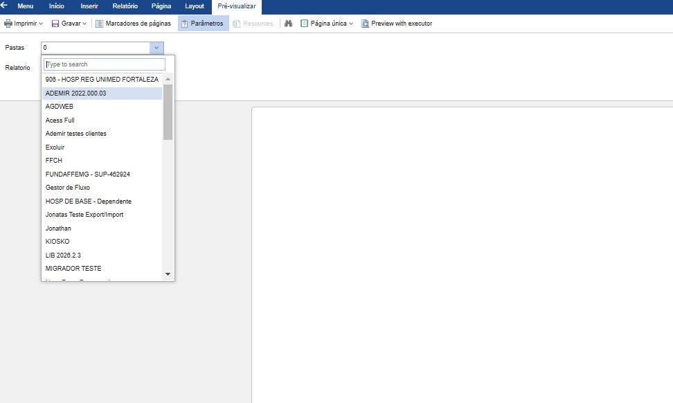The width and height of the screenshot is (673, 403).
Task: Collapse the Pastas combo box arrow
Action: 156,48
